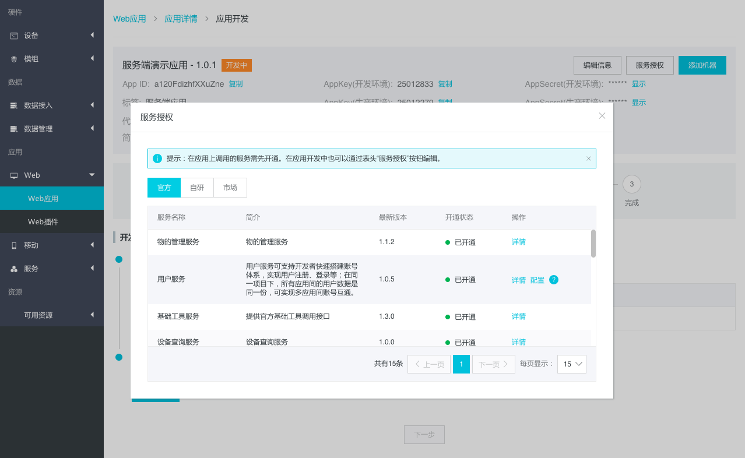Click the 编辑信息 button
The image size is (745, 458).
pyautogui.click(x=598, y=65)
